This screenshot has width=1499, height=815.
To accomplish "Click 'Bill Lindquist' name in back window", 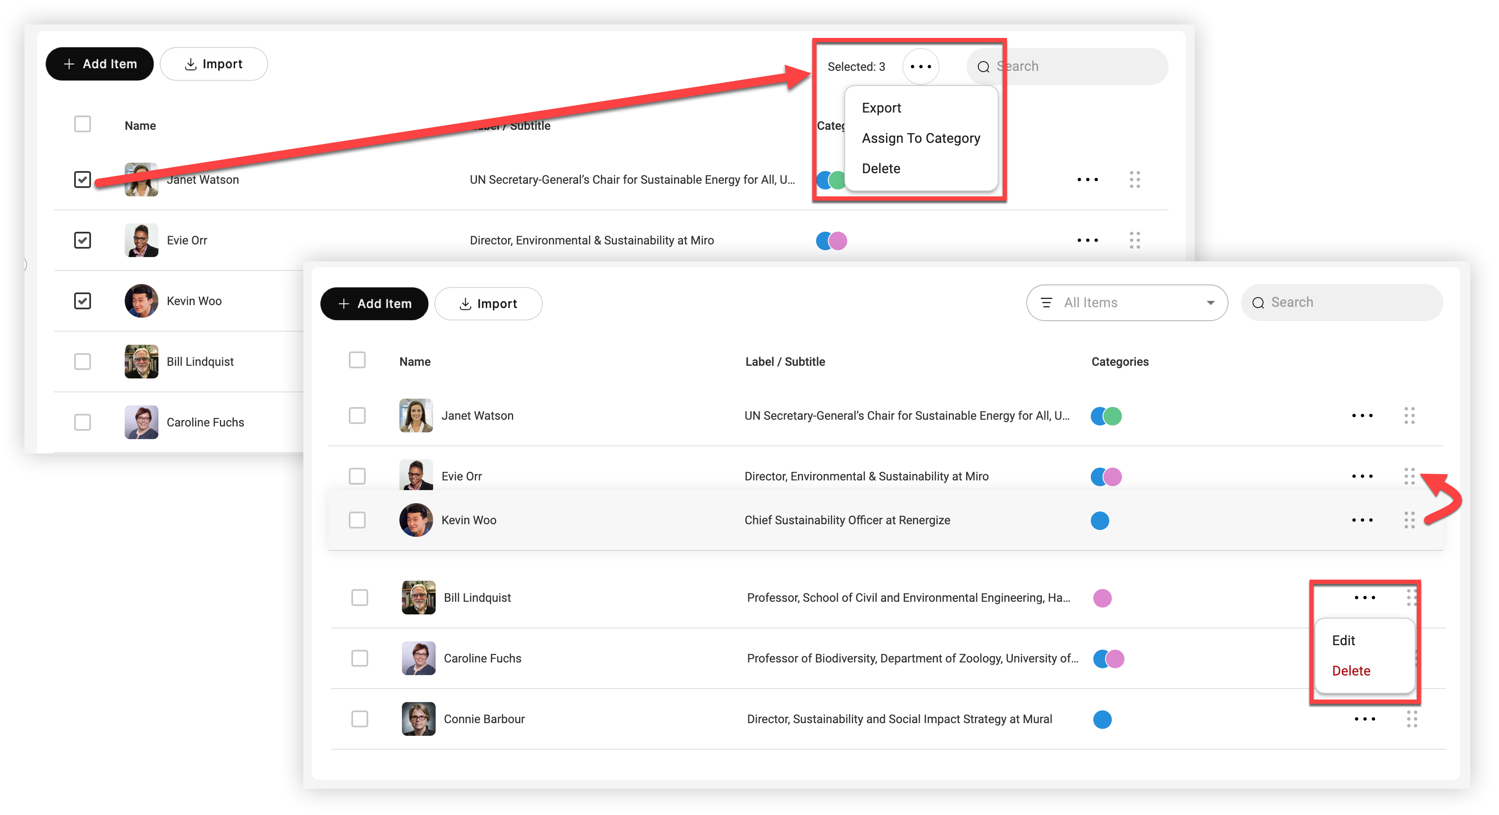I will pyautogui.click(x=200, y=362).
